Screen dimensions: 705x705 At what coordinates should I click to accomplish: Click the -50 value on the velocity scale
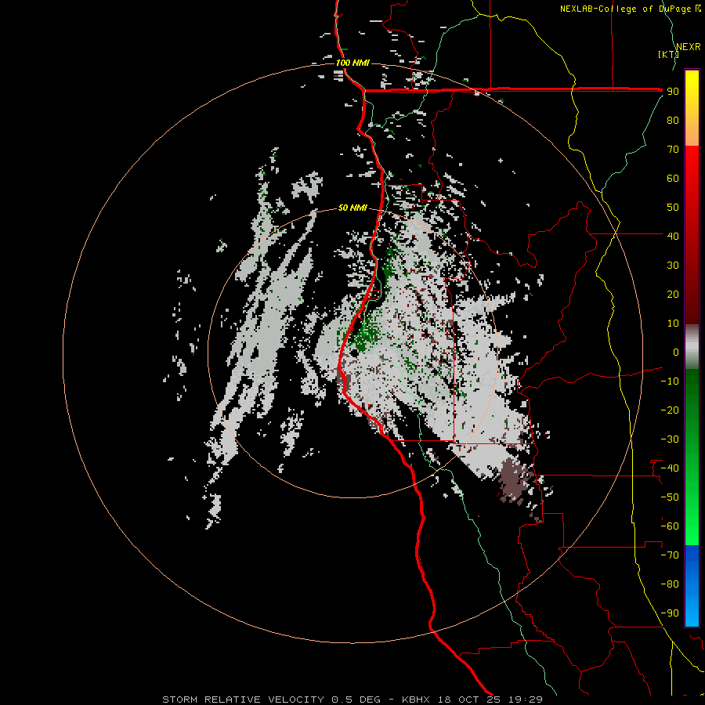tap(670, 497)
